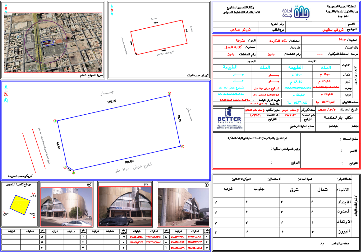The width and height of the screenshot is (363, 252).
Task: Click membership number '٤٠٦٧٥١'
Action: tap(255, 115)
